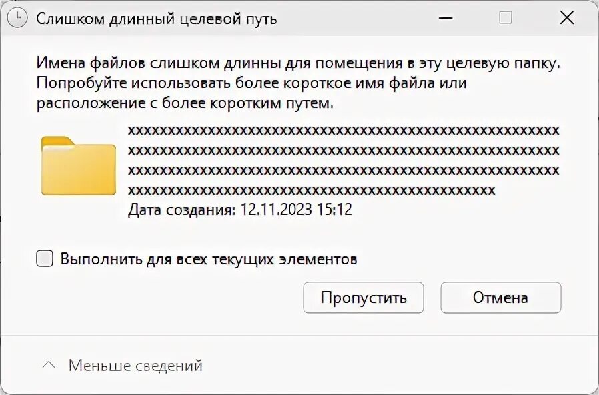The image size is (599, 395).
Task: Click the first line of the xxxx folder name
Action: pos(343,130)
